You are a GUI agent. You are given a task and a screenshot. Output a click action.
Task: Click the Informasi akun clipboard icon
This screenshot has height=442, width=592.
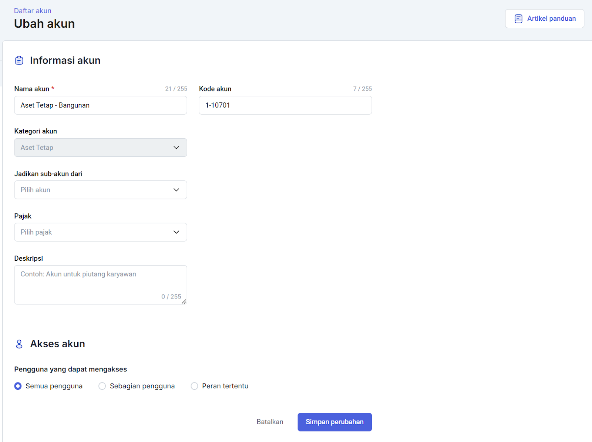(x=19, y=60)
